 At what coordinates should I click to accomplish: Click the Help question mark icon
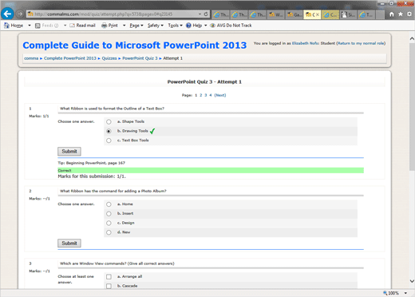click(x=188, y=26)
